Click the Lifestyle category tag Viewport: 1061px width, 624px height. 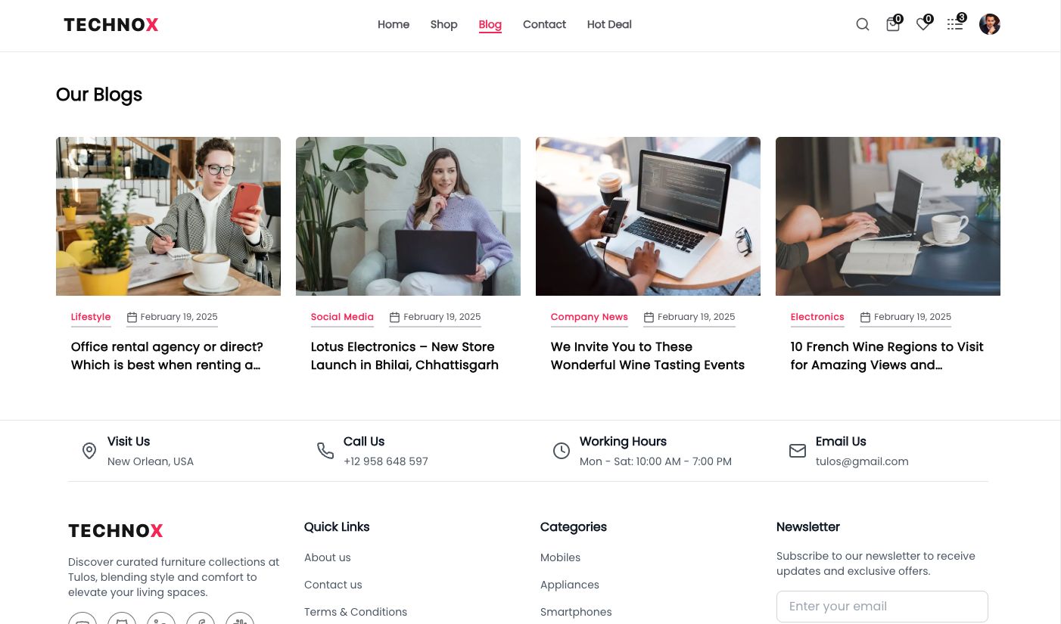coord(91,317)
